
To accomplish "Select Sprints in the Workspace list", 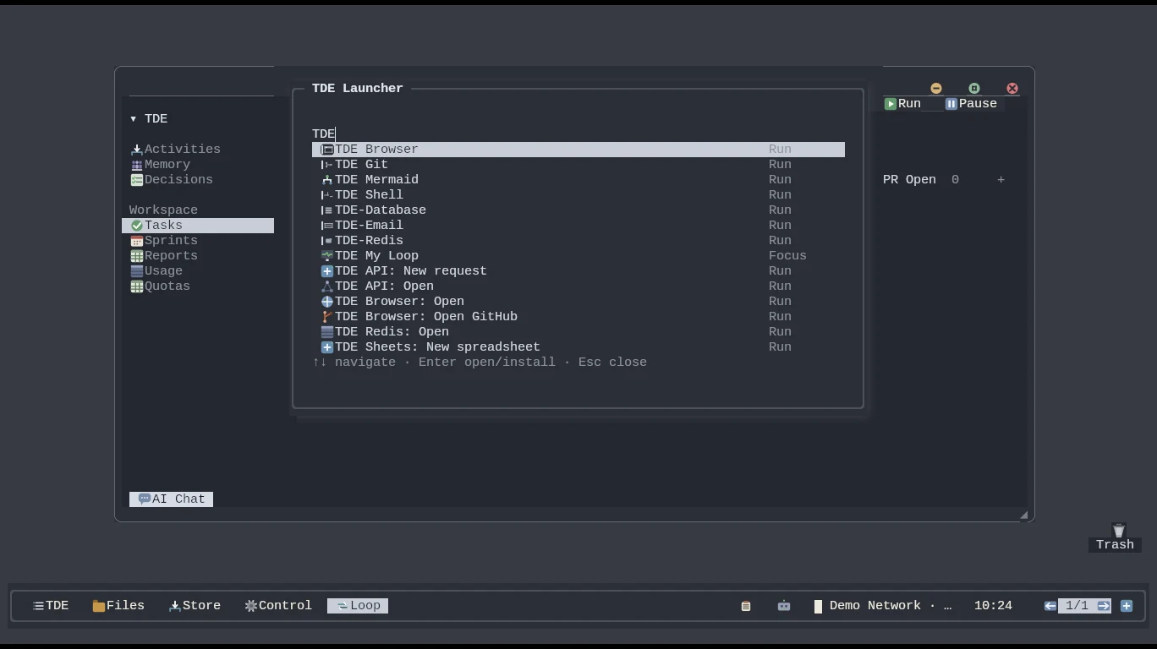I will [198, 241].
